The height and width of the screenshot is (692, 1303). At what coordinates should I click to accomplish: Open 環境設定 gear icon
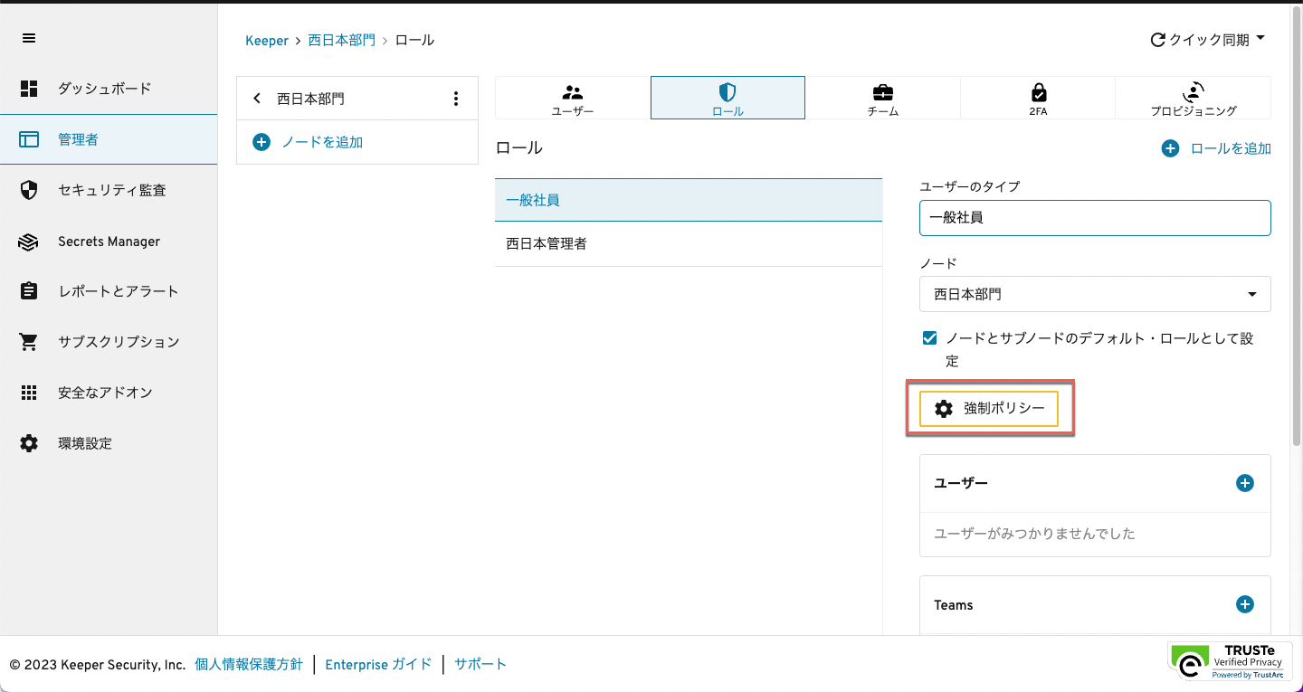pos(29,443)
